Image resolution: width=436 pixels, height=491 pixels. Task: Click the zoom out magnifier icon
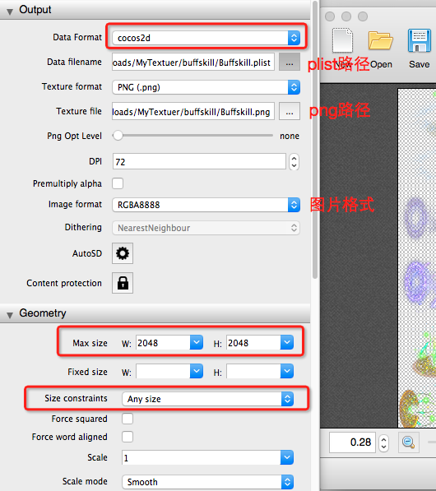coord(408,442)
